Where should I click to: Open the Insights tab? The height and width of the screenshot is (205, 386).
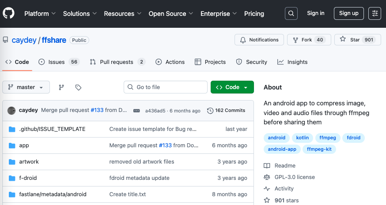tap(292, 62)
